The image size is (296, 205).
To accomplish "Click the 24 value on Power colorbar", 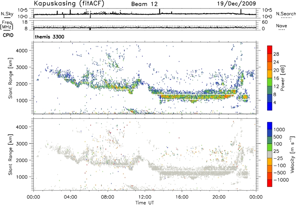I will (276, 62).
